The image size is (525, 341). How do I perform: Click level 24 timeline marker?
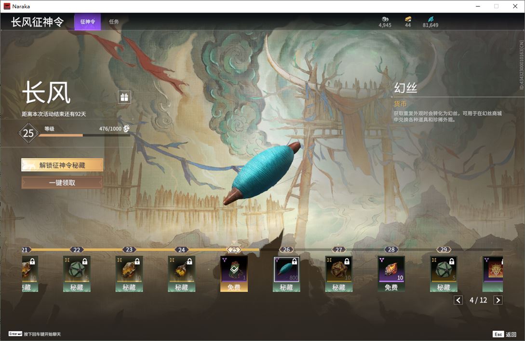181,249
